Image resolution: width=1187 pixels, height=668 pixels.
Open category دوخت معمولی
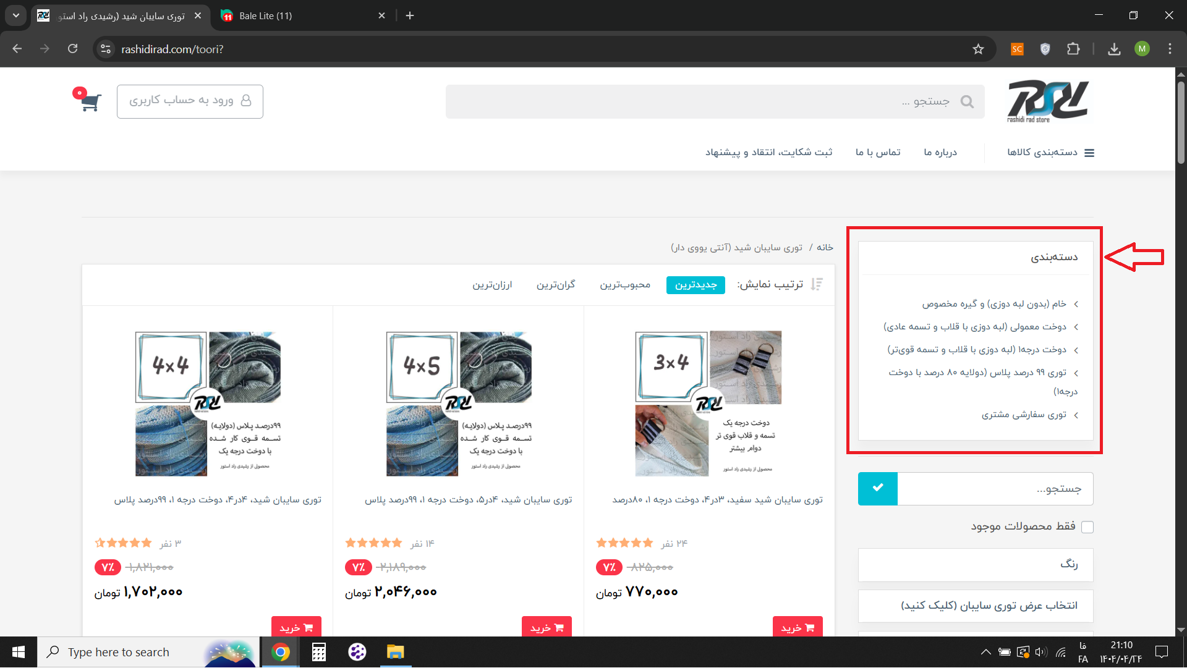pos(975,327)
